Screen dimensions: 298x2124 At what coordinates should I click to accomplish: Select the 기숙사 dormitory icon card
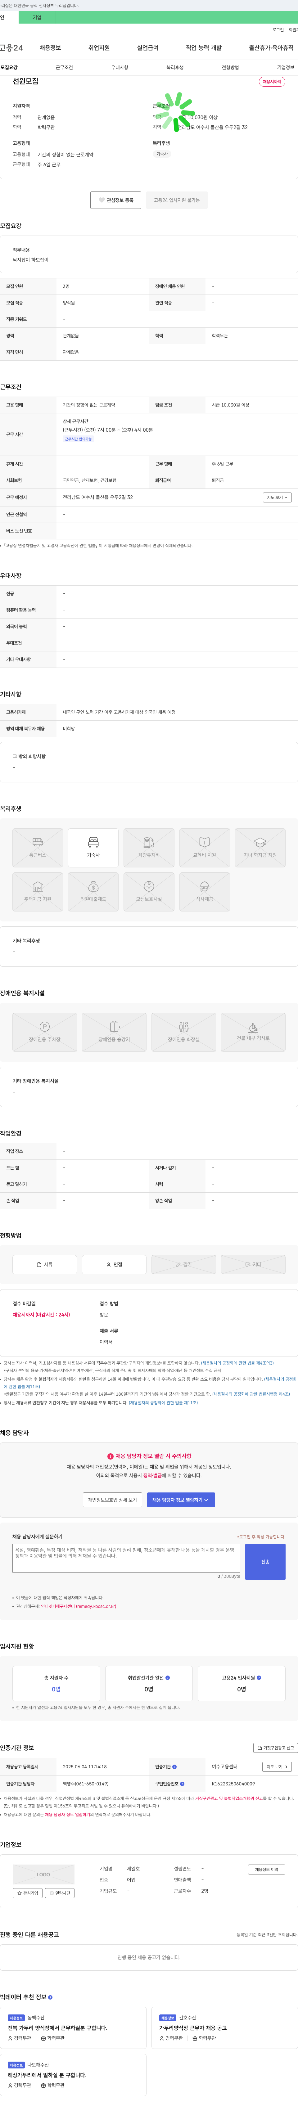pyautogui.click(x=93, y=847)
